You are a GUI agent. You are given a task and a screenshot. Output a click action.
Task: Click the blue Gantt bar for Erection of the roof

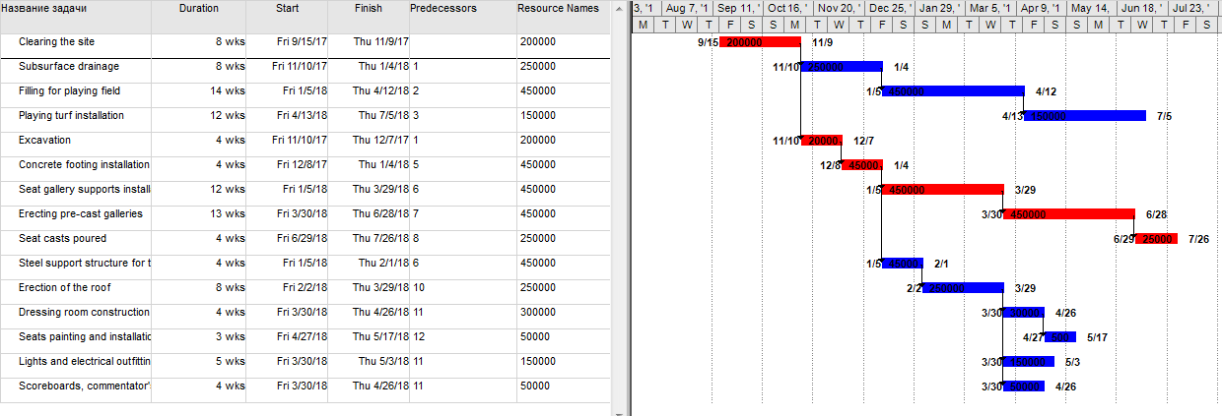pos(963,288)
